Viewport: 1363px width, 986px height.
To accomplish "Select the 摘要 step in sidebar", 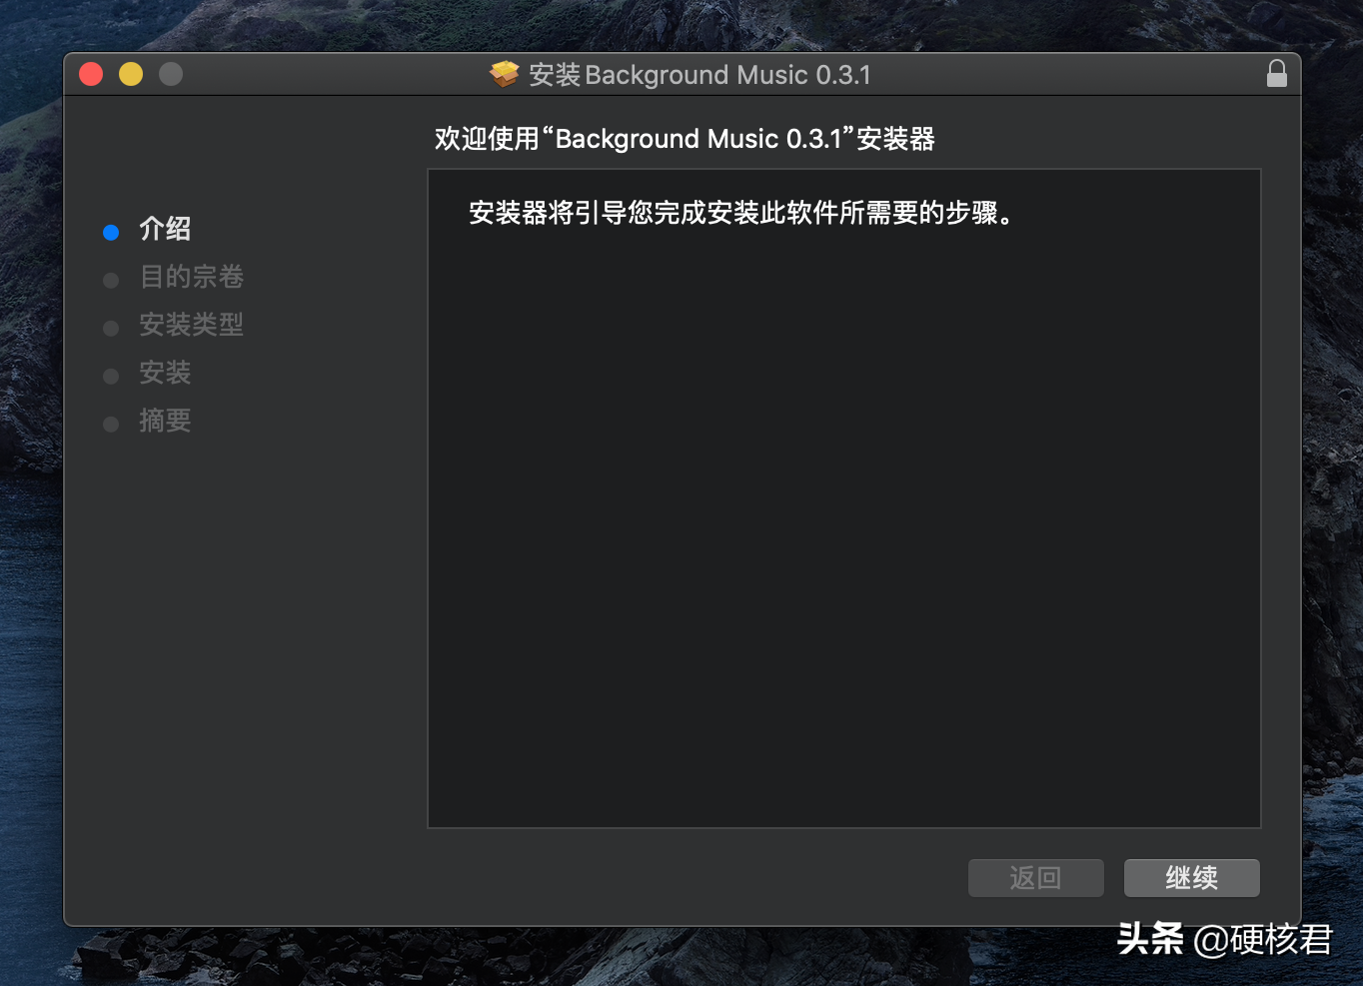I will (165, 421).
